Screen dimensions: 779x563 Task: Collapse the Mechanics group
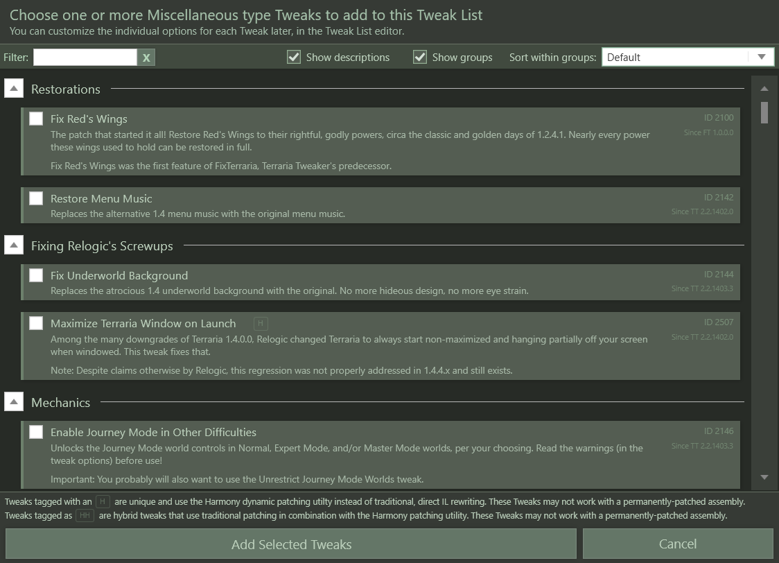tap(14, 402)
